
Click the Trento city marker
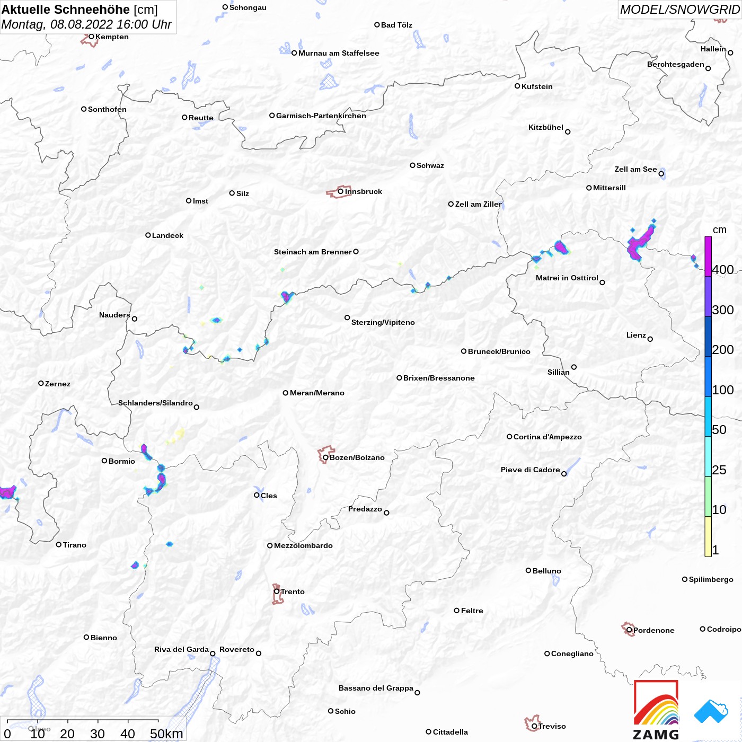click(x=277, y=591)
